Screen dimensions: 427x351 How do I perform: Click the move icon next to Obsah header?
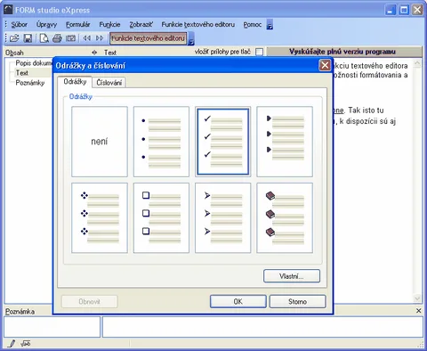[94, 53]
